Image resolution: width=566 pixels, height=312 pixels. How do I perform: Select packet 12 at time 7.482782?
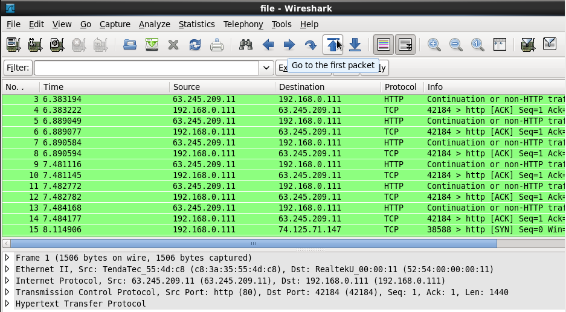(283, 197)
